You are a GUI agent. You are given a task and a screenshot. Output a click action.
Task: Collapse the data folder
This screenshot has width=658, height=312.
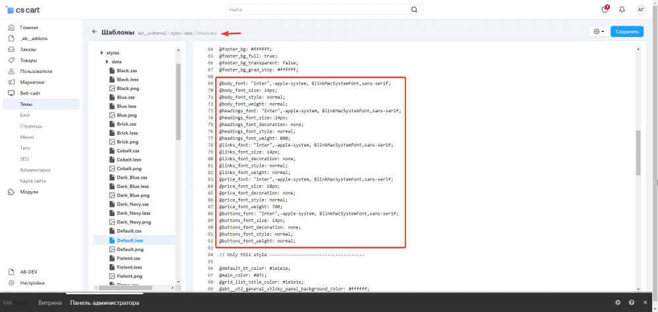[107, 62]
